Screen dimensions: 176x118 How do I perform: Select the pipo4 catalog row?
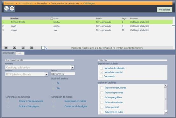87,26
